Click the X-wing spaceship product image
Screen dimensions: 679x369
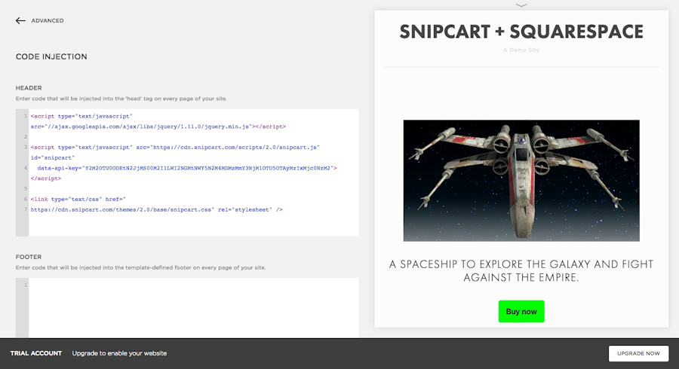(x=521, y=181)
